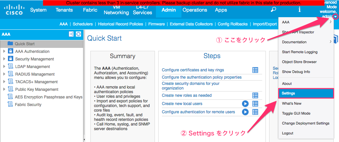Image resolution: width=339 pixels, height=142 pixels.
Task: Choose Settings in the user menu
Action: (306, 93)
